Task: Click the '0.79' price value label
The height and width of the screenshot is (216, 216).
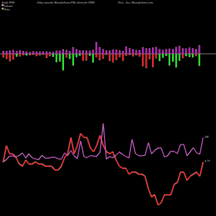Action: click(207, 161)
